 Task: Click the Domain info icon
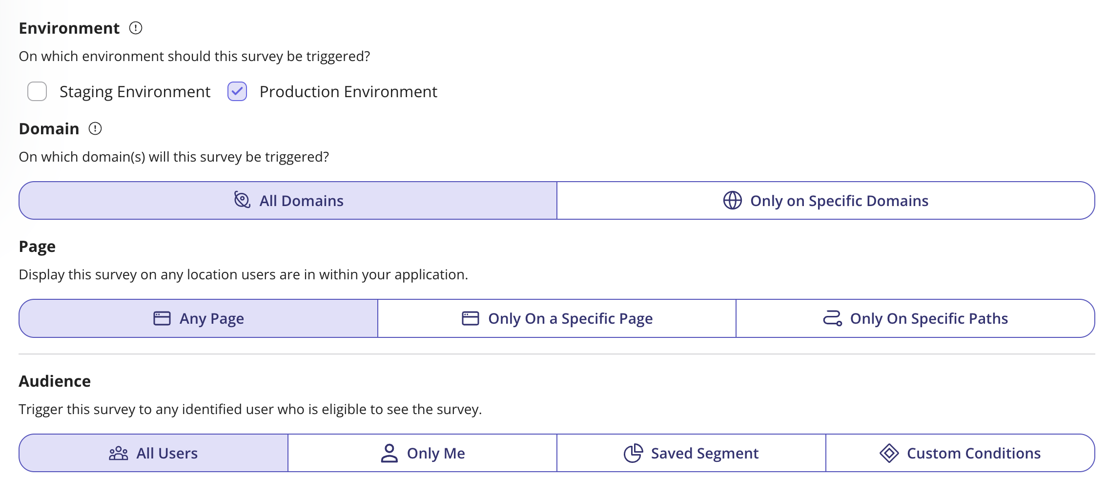point(95,129)
